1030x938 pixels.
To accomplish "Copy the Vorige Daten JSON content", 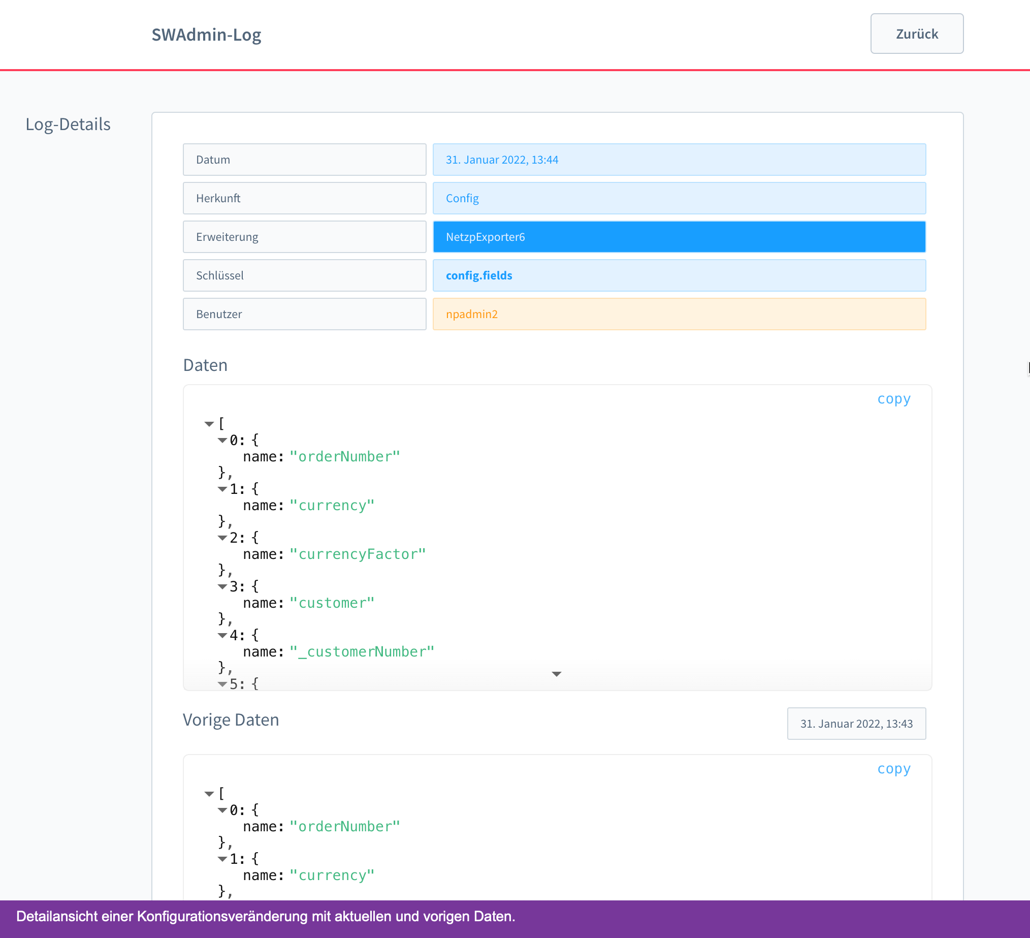I will (x=893, y=769).
